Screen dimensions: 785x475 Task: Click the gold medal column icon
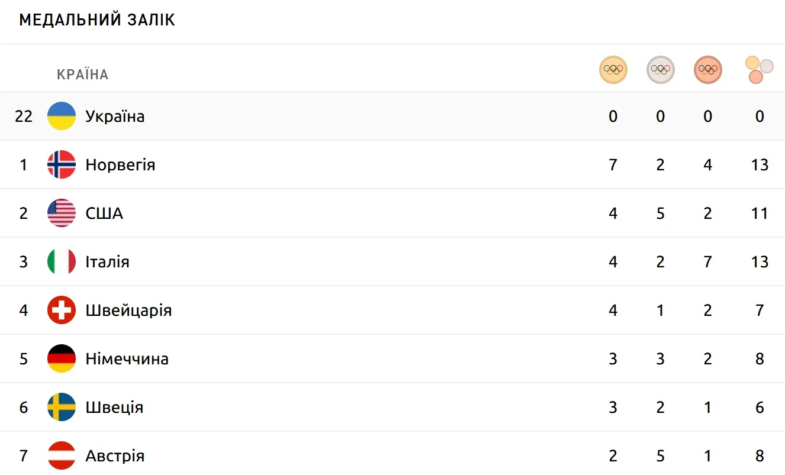(x=613, y=70)
